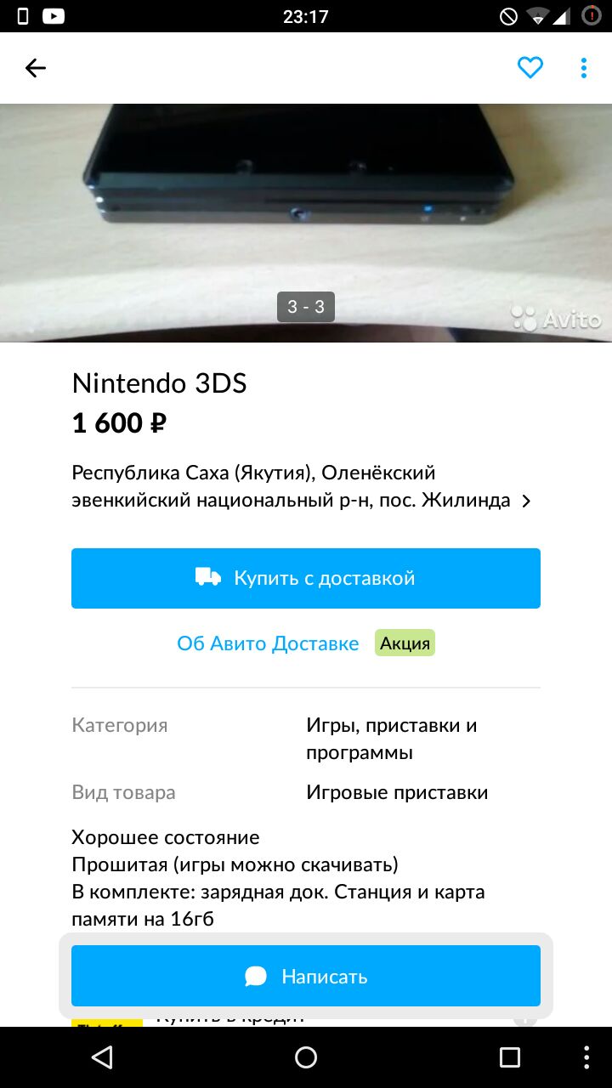The width and height of the screenshot is (612, 1088).
Task: Tap the navigation bar overflow dots
Action: point(587,1057)
